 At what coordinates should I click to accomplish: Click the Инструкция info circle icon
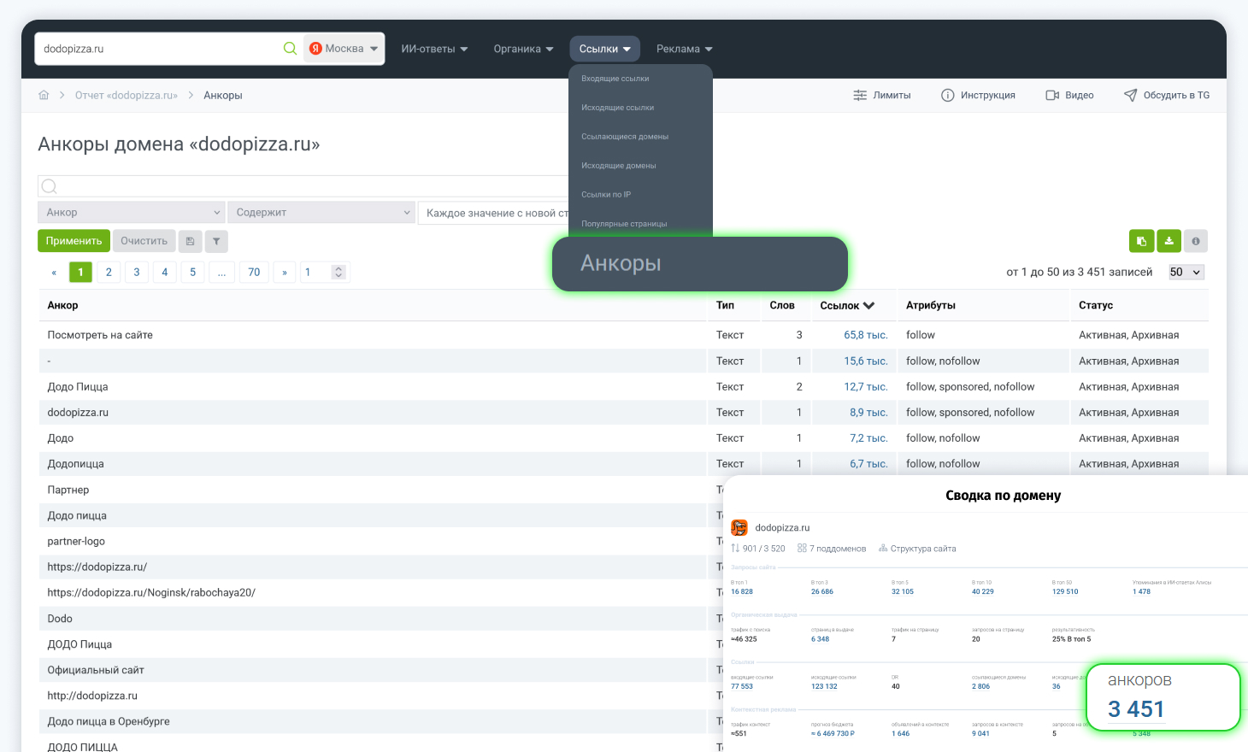(947, 96)
